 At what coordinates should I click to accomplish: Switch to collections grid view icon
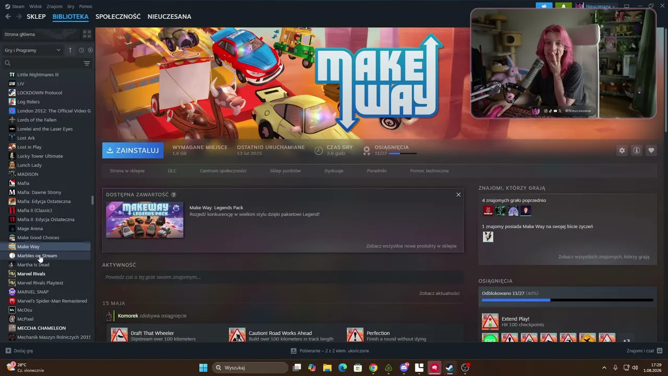tap(87, 34)
